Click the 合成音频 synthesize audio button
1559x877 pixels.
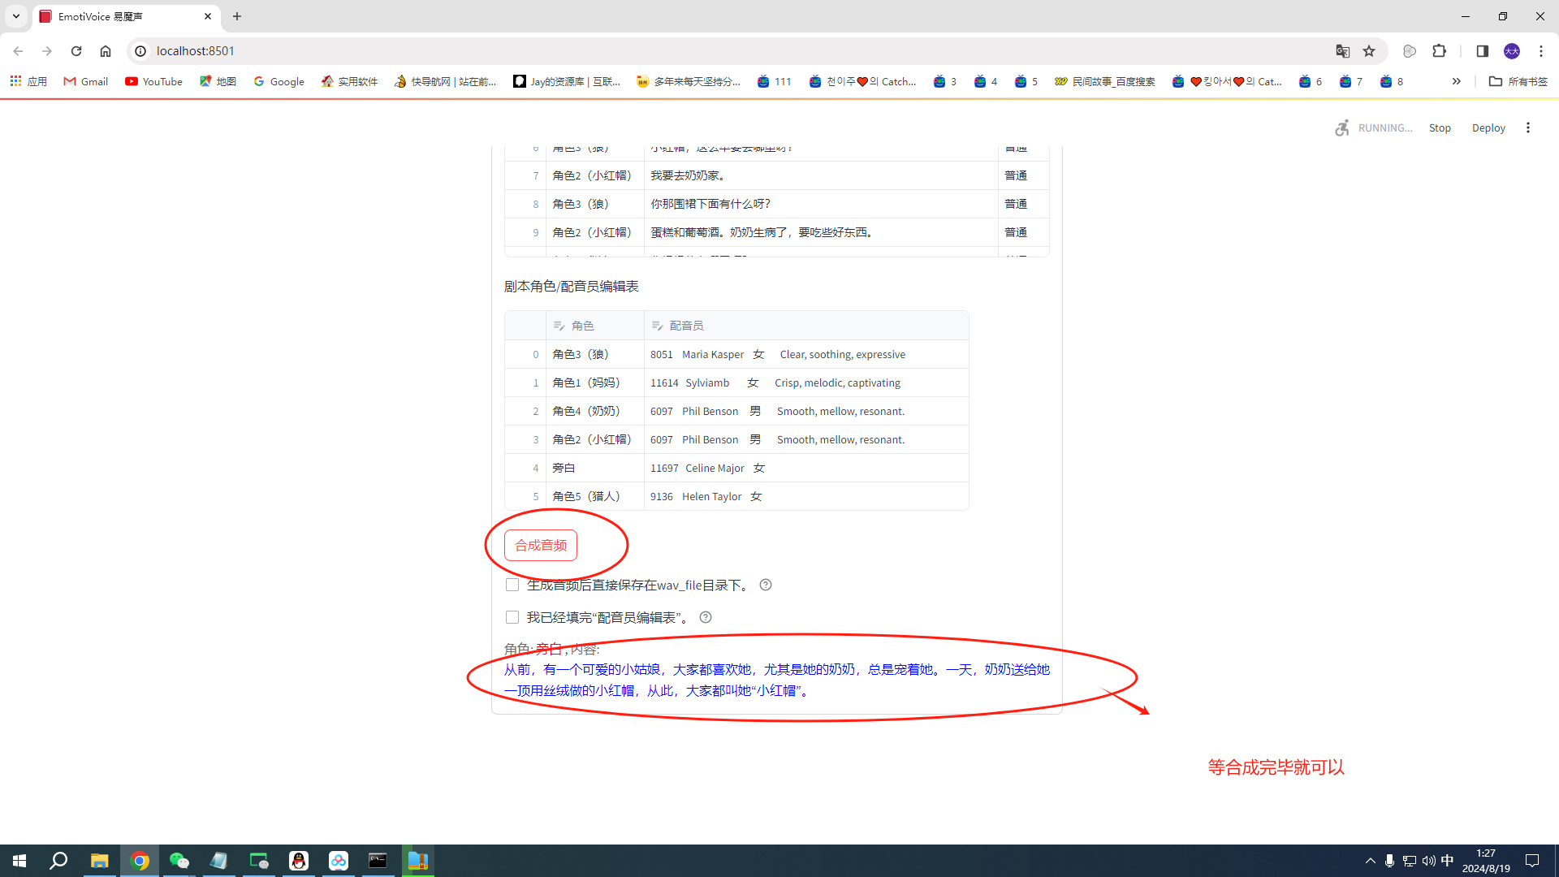click(x=541, y=545)
